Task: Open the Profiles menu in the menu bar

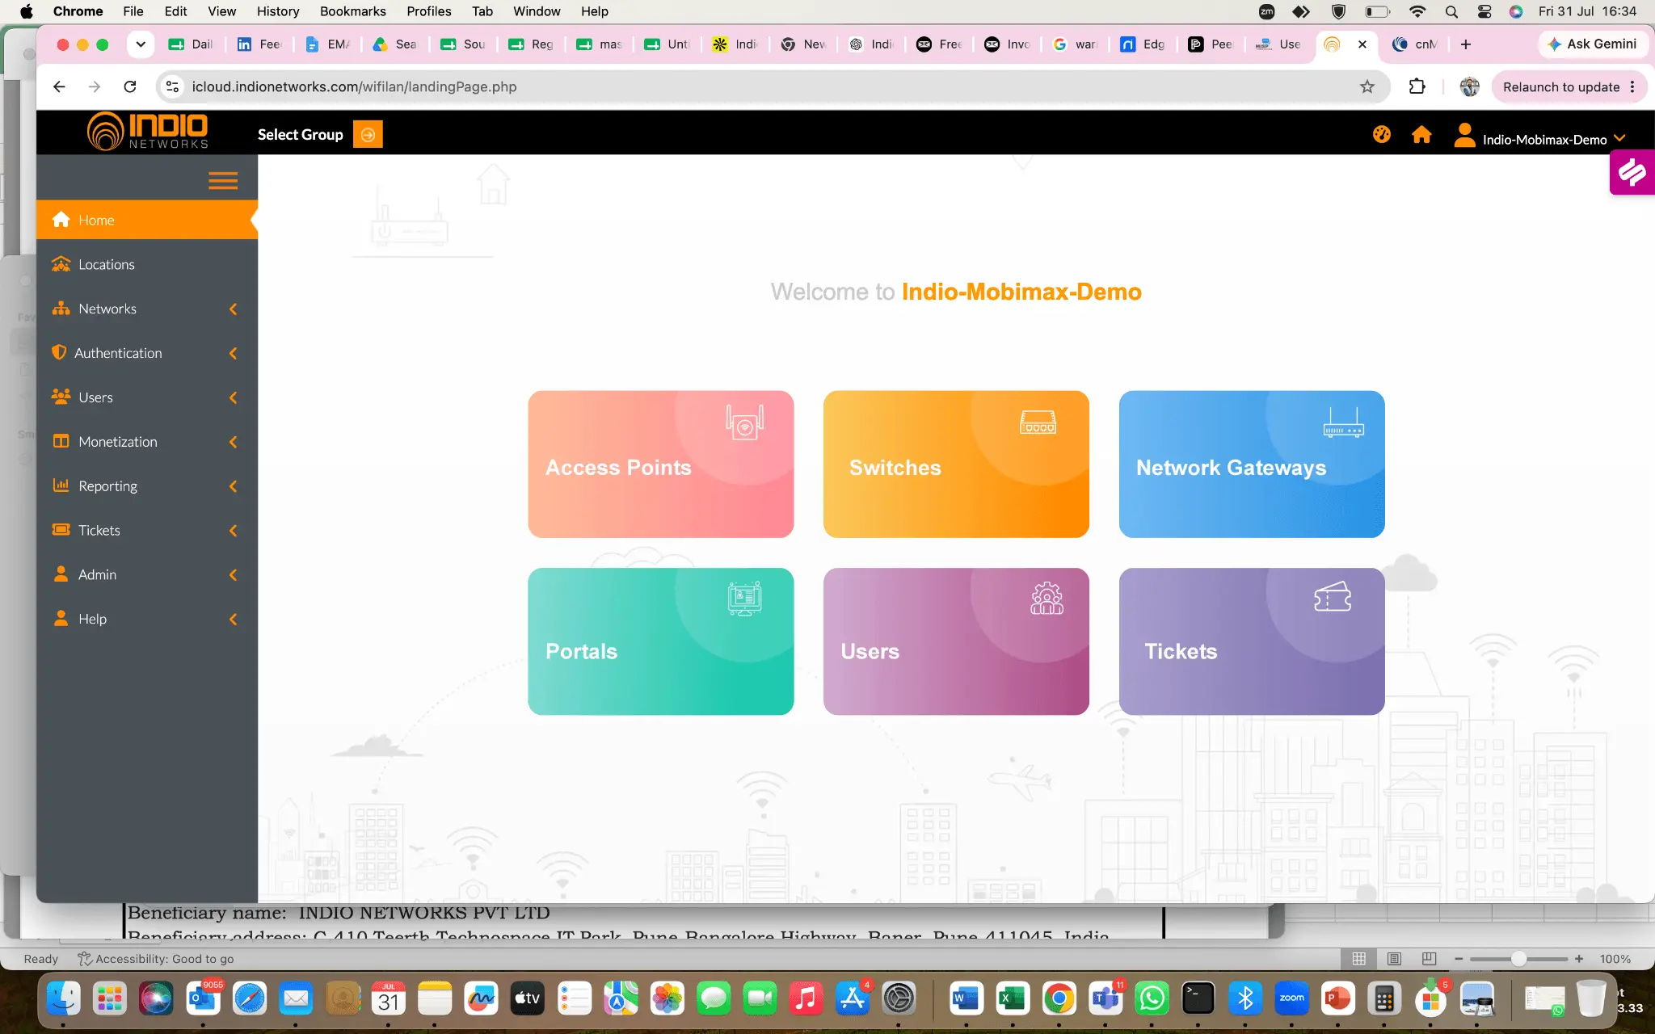Action: [x=428, y=11]
